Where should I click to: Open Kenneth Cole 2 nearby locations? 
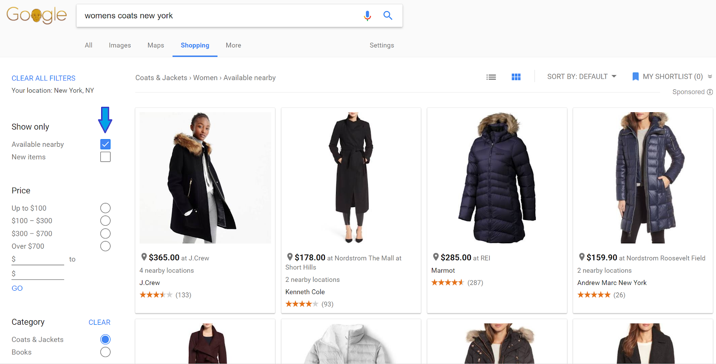[x=312, y=279]
